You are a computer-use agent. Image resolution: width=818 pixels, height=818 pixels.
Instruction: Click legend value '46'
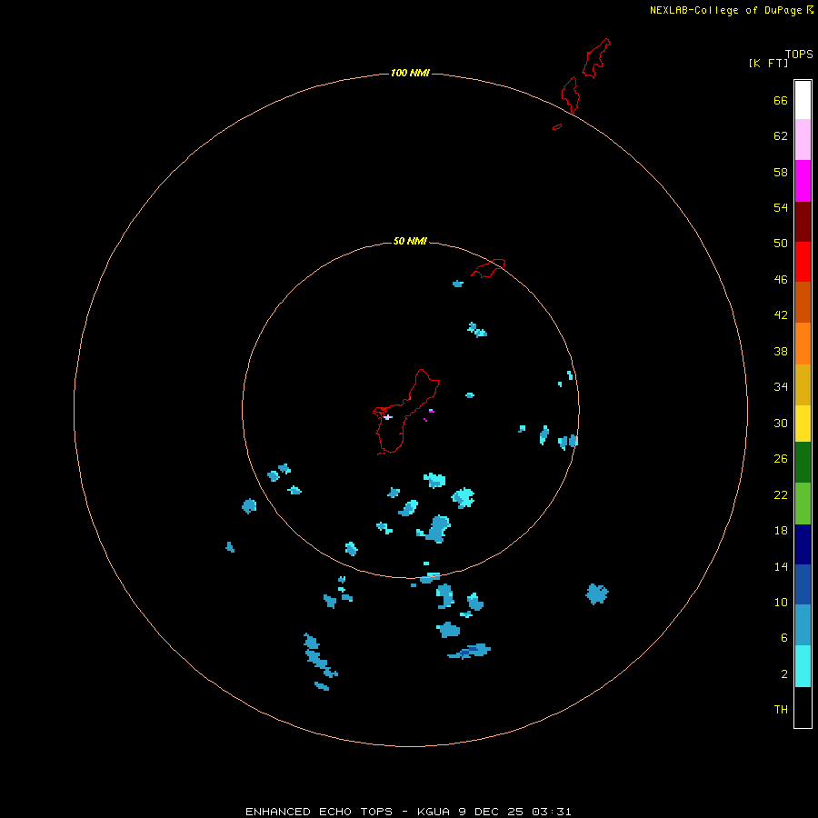pyautogui.click(x=781, y=279)
